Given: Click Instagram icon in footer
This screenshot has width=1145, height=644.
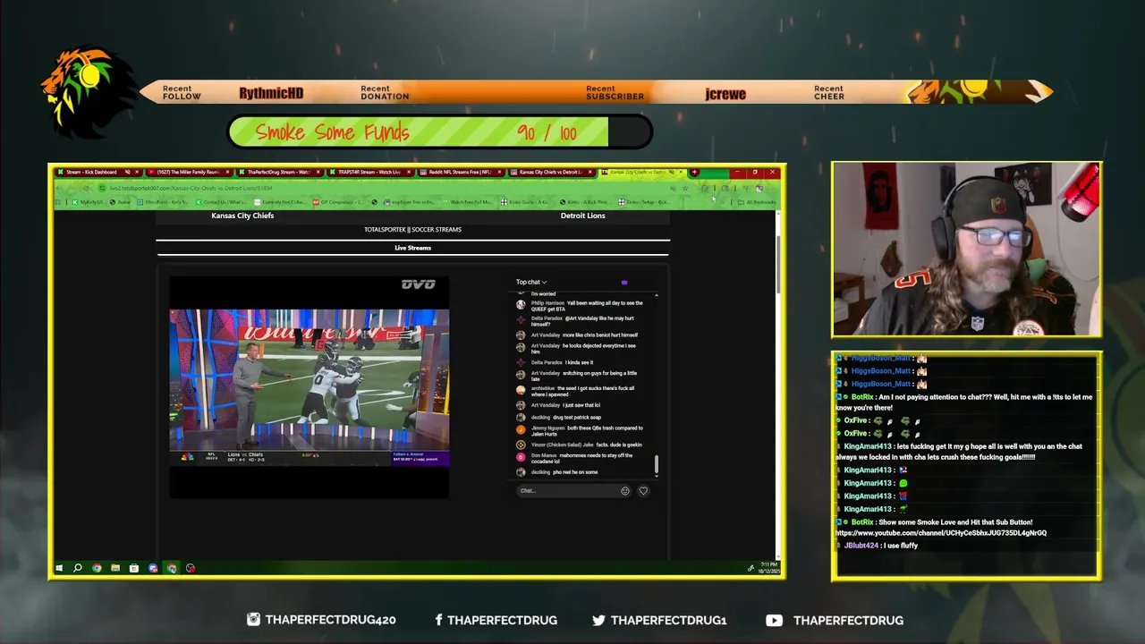Looking at the screenshot, I should tap(254, 619).
